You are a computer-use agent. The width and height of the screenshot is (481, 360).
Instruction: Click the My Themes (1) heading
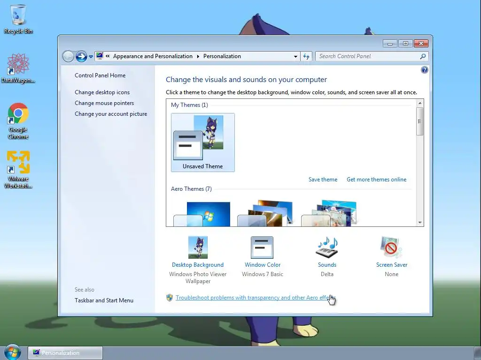coord(189,105)
